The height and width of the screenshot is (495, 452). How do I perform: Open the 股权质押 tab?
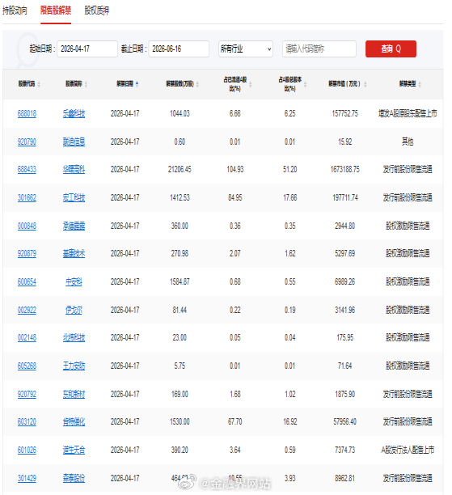(96, 11)
